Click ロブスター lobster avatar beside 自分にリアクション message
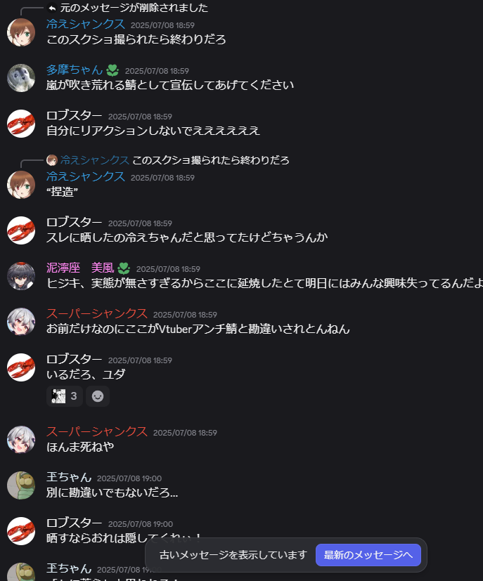 (x=21, y=124)
